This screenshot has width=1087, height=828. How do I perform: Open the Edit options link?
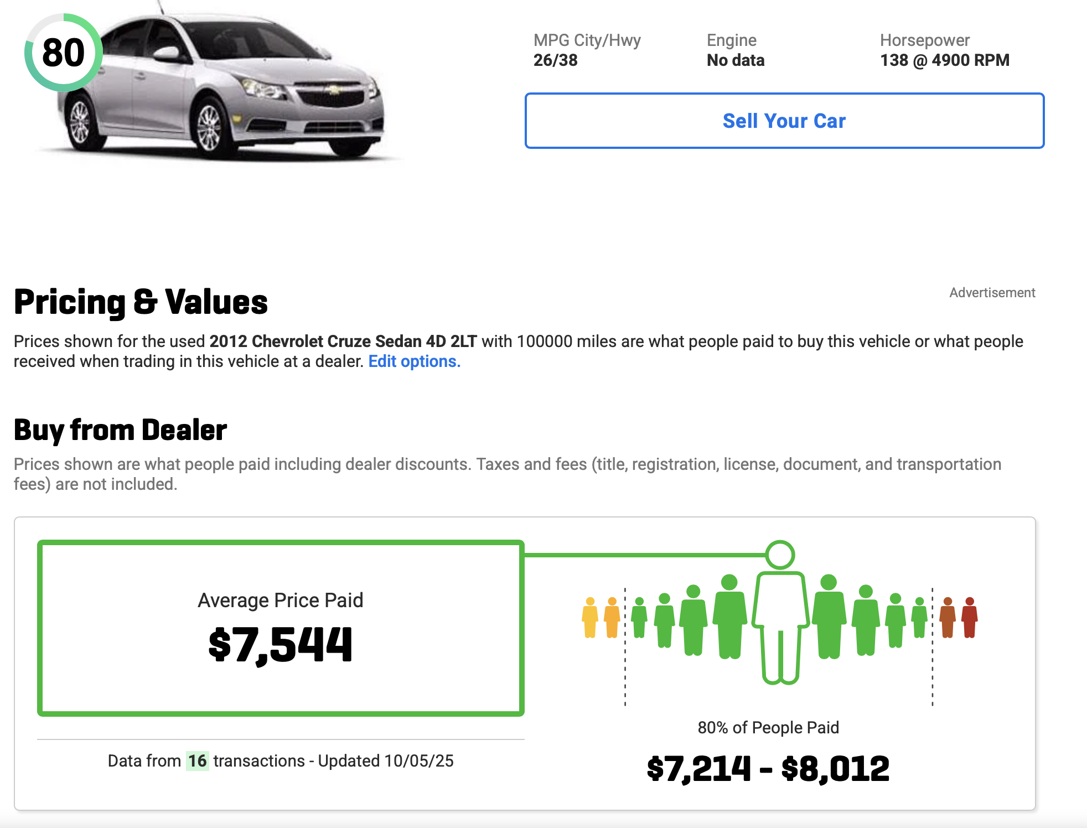(x=414, y=361)
